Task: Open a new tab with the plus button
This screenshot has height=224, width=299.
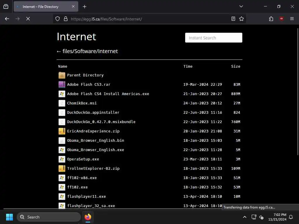Action: pos(84,7)
